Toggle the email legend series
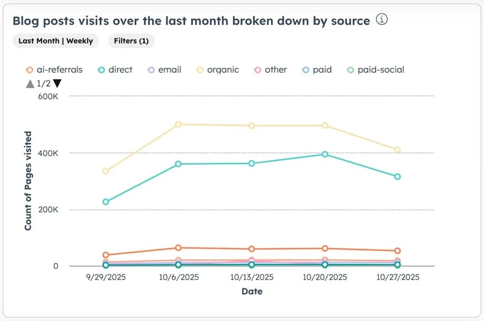Image resolution: width=484 pixels, height=321 pixels. pos(164,70)
